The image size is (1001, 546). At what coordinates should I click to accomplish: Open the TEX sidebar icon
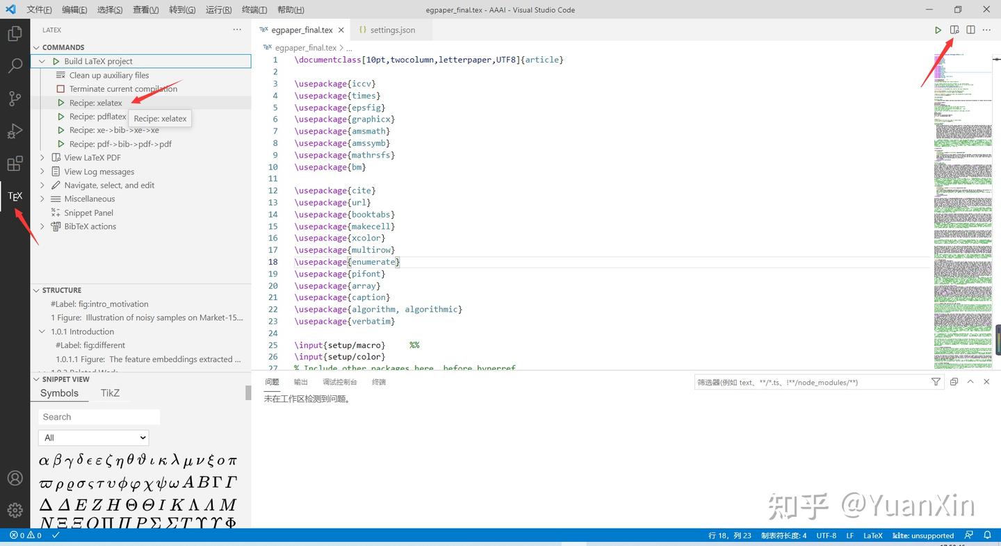click(15, 197)
